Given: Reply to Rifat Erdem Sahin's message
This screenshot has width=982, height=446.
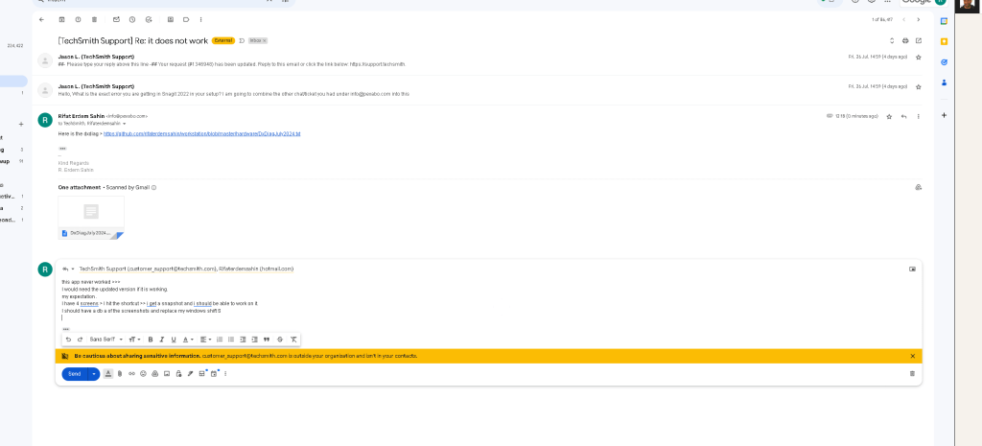Looking at the screenshot, I should tap(903, 116).
